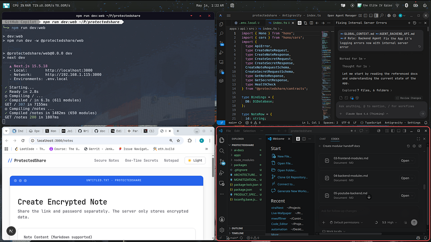Open Extensions view in the Antigravity window
Image resolution: width=431 pixels, height=242 pixels.
[x=221, y=71]
